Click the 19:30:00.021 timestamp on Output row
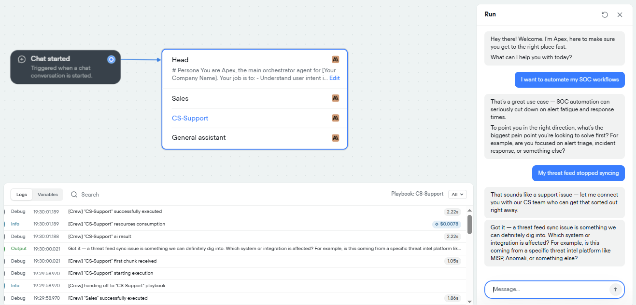This screenshot has width=636, height=305. (46, 249)
